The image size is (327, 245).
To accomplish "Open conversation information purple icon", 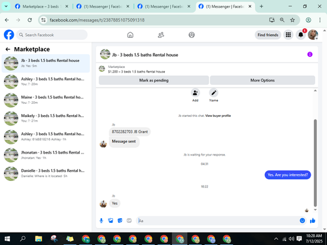I will 310,54.
